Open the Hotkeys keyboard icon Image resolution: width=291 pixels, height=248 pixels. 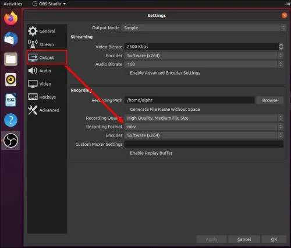(x=33, y=97)
